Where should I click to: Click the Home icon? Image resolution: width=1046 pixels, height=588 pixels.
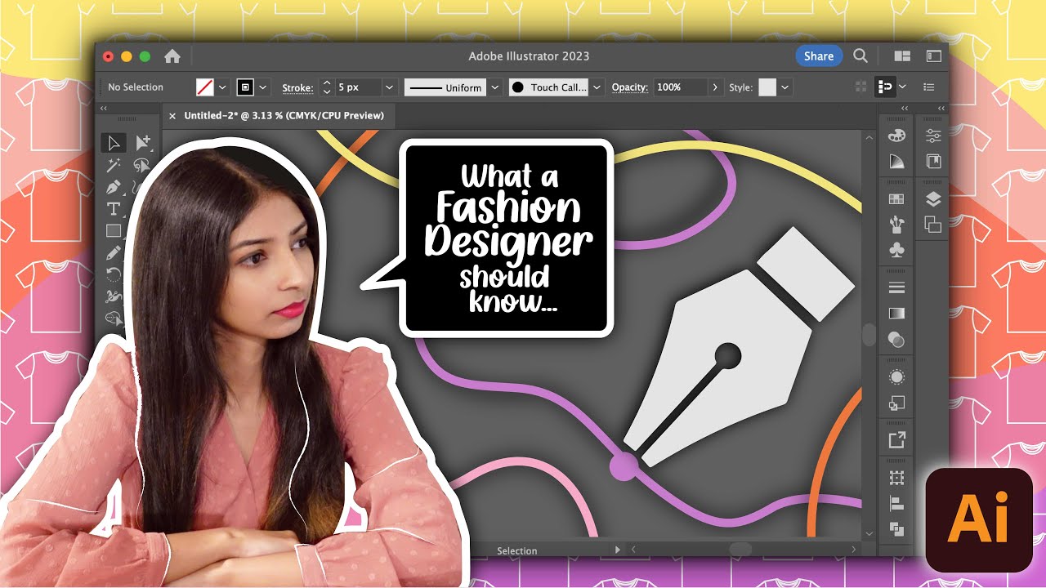172,56
